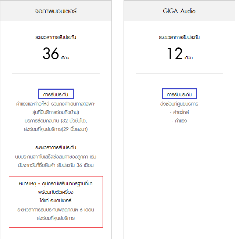The width and height of the screenshot is (235, 239).
Task: Click the 12 เดือน warranty period number
Action: pos(179,54)
